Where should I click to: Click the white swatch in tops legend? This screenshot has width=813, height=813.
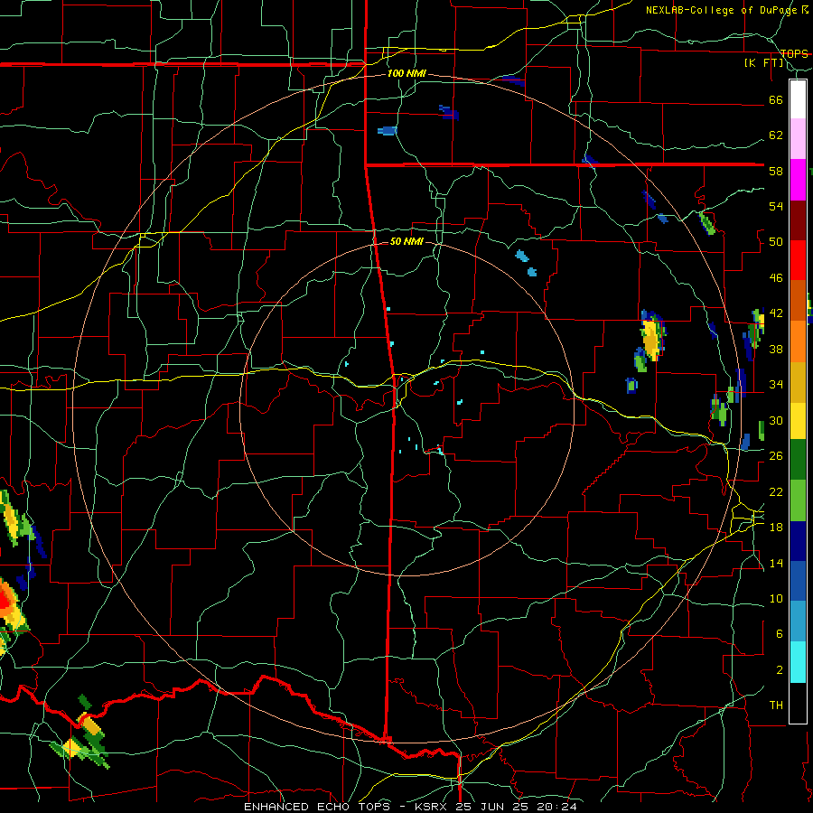[x=798, y=99]
